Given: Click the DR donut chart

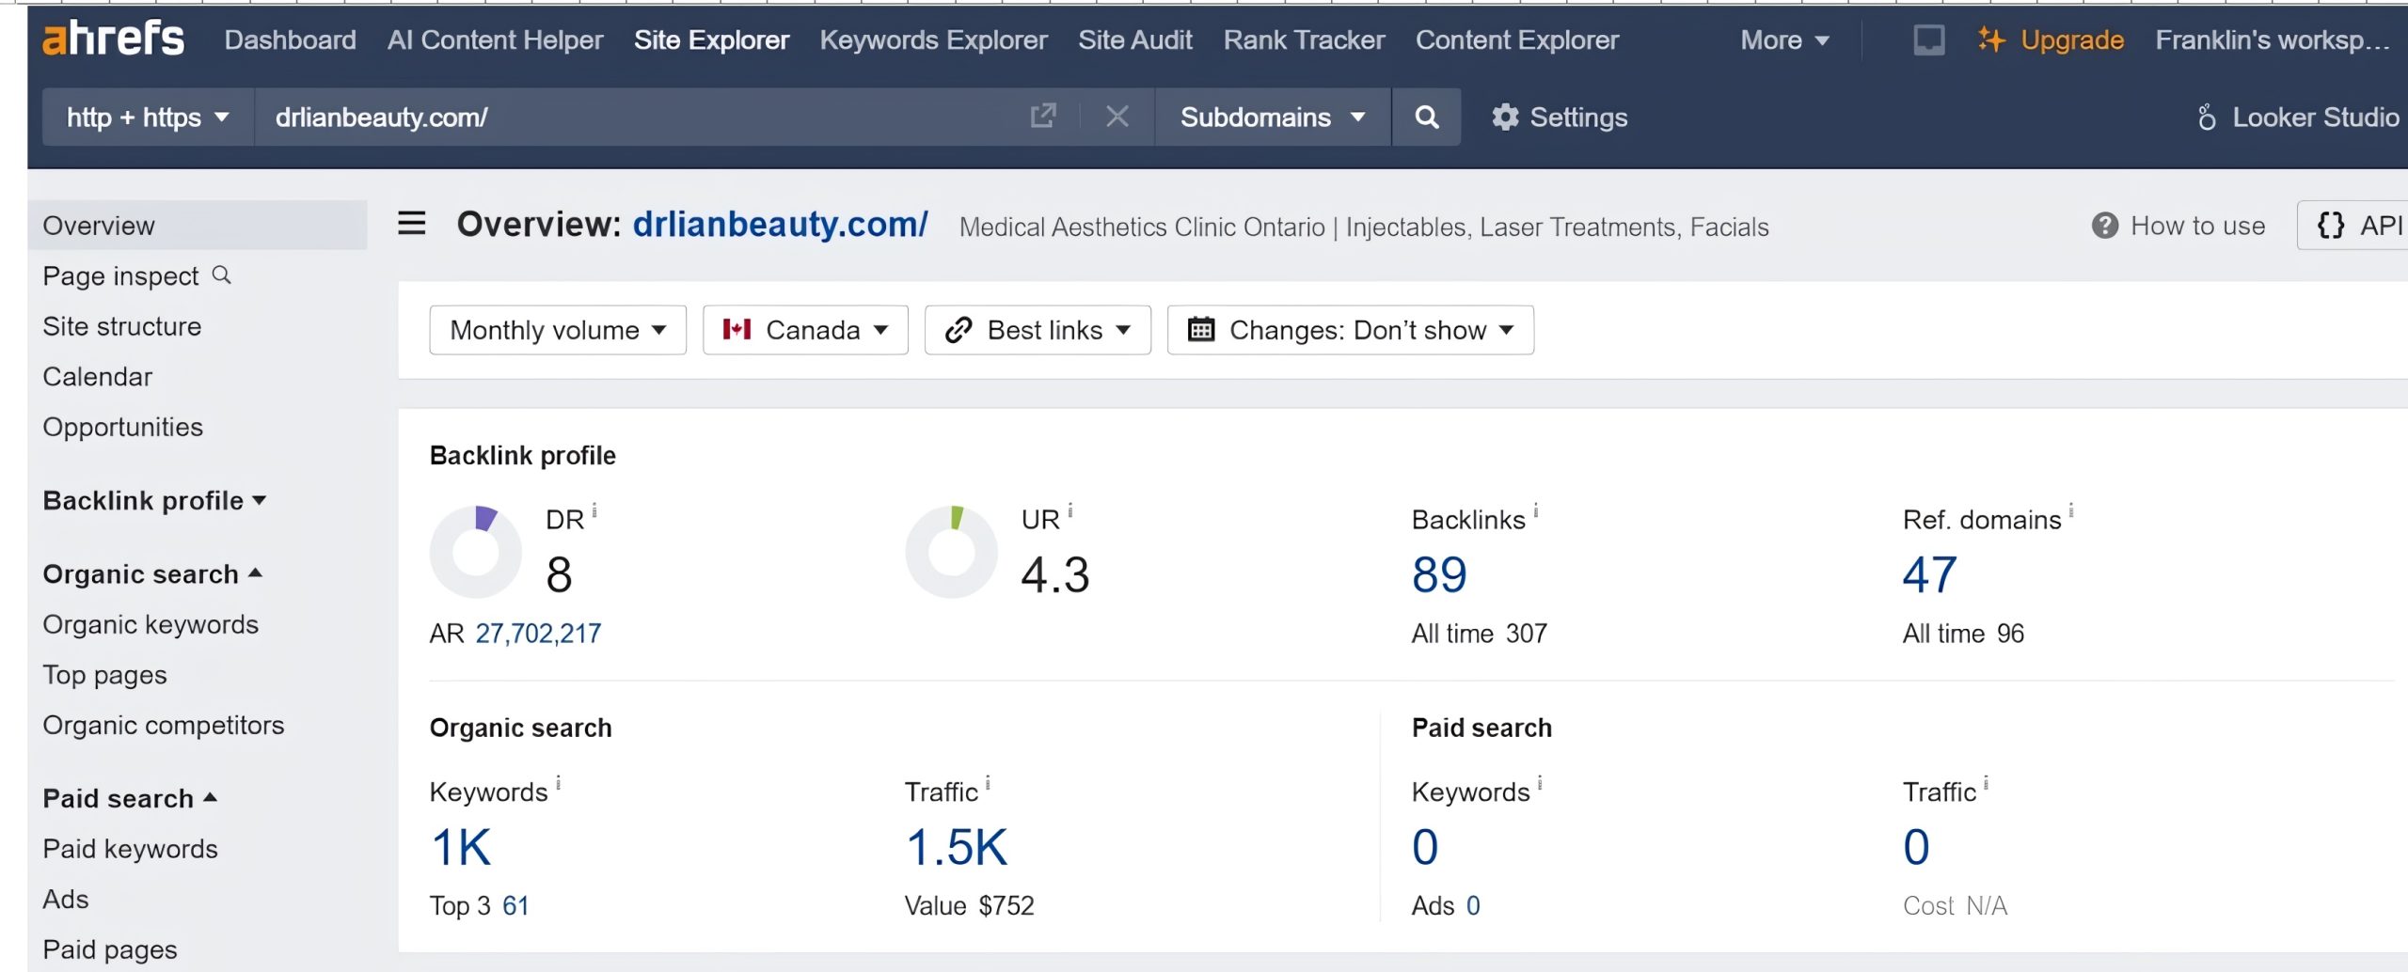Looking at the screenshot, I should click(x=476, y=552).
